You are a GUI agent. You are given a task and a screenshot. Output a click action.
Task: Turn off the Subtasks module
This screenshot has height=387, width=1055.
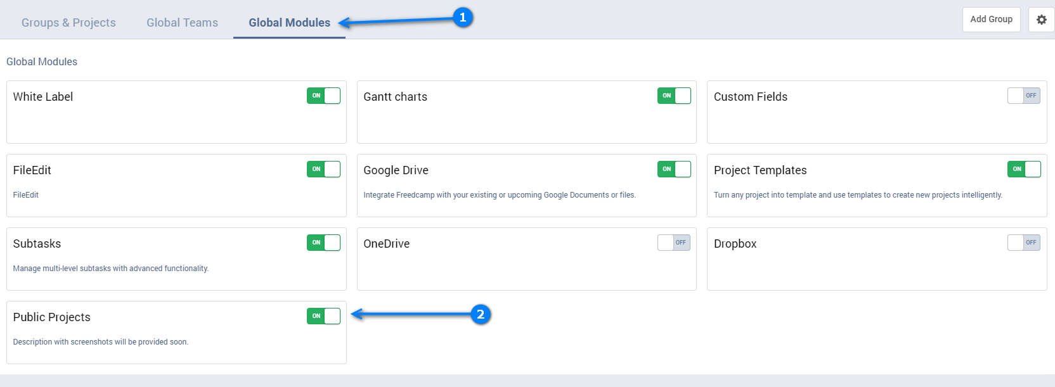(323, 243)
